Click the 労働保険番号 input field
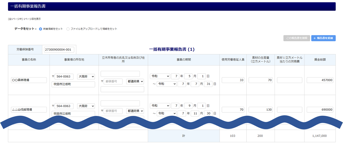Image resolution: width=343 pixels, height=145 pixels. click(59, 49)
